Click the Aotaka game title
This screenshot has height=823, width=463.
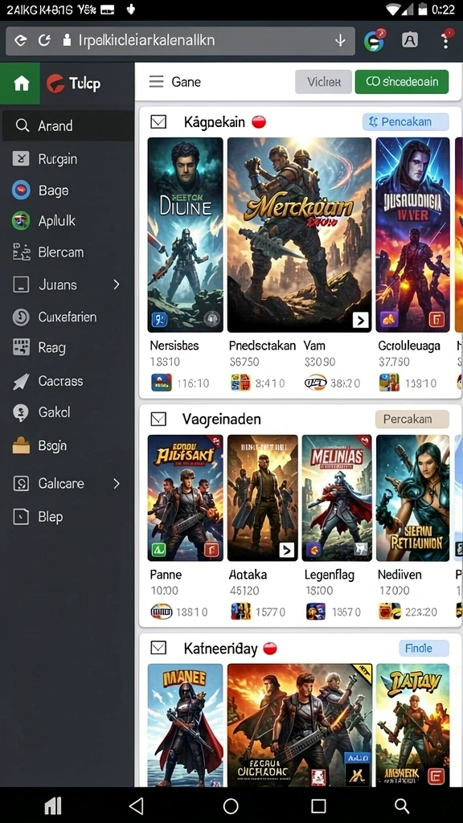point(248,575)
